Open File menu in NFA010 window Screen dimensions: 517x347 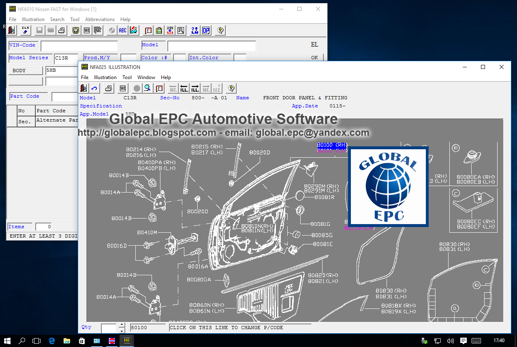[x=13, y=19]
